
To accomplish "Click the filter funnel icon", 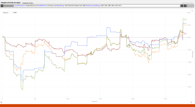I will (2, 6).
